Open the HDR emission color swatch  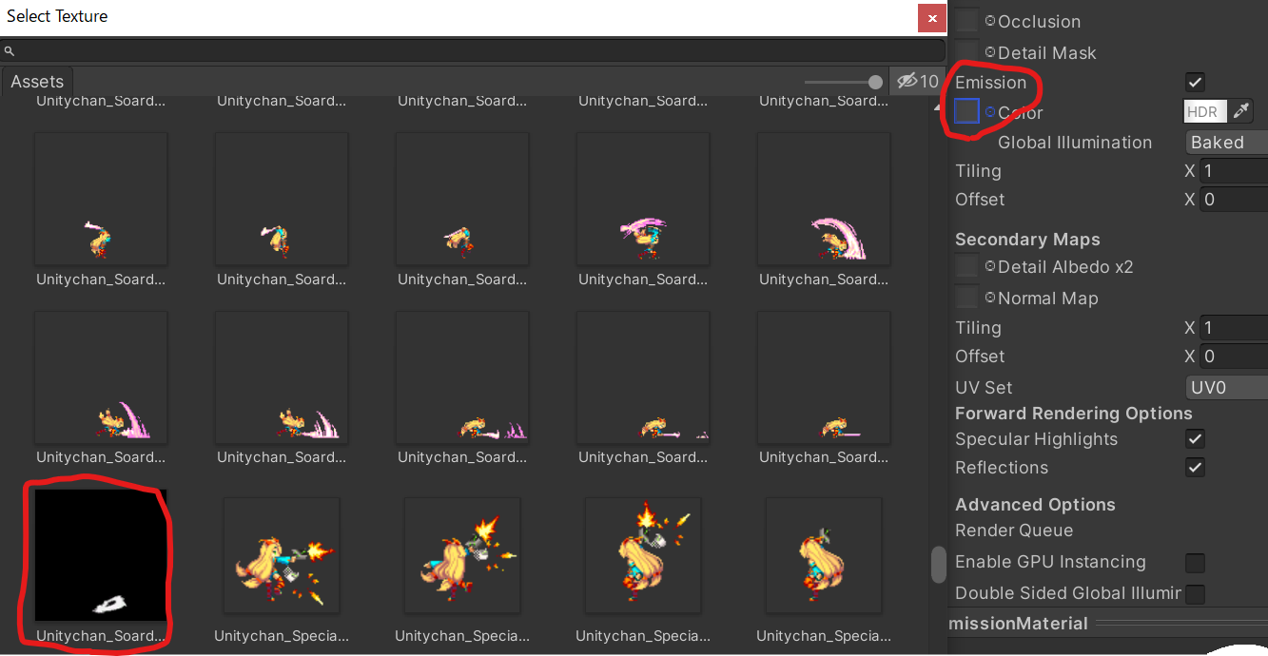tap(1206, 111)
